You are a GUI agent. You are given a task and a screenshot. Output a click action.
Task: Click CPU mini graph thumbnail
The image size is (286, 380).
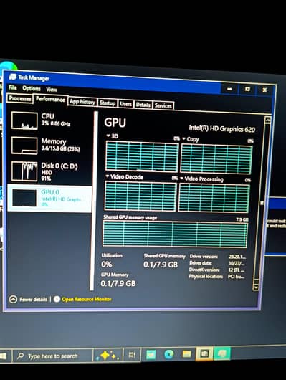click(x=24, y=120)
